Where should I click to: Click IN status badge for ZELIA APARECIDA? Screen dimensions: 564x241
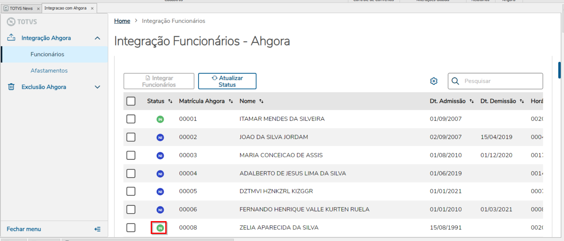[x=160, y=228]
